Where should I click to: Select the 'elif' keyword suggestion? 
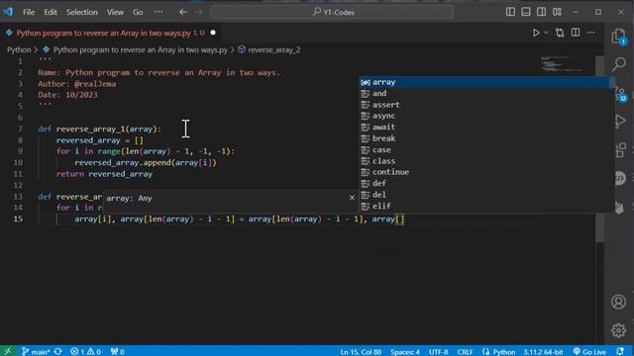(x=485, y=206)
